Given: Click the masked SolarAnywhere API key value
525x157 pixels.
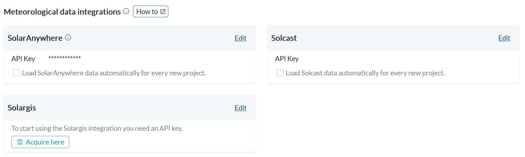Looking at the screenshot, I should [65, 58].
